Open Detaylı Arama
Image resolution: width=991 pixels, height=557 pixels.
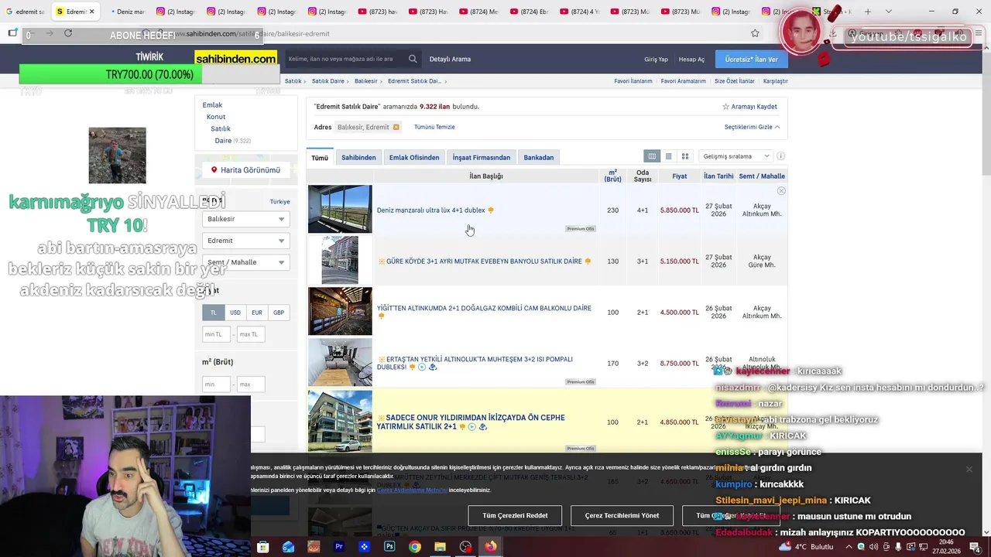(450, 59)
